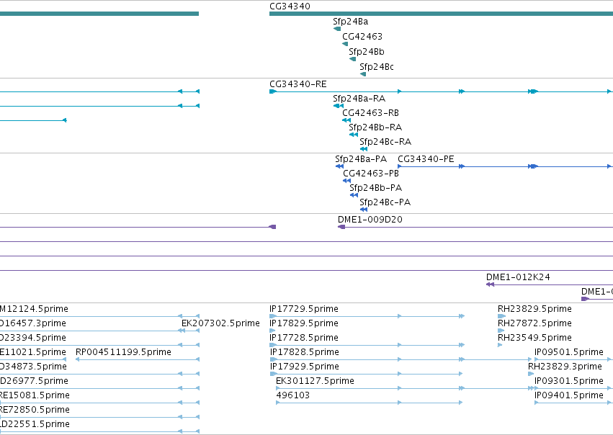The height and width of the screenshot is (435, 613).
Task: Select the RH27872.5prime EST label
Action: coord(534,323)
